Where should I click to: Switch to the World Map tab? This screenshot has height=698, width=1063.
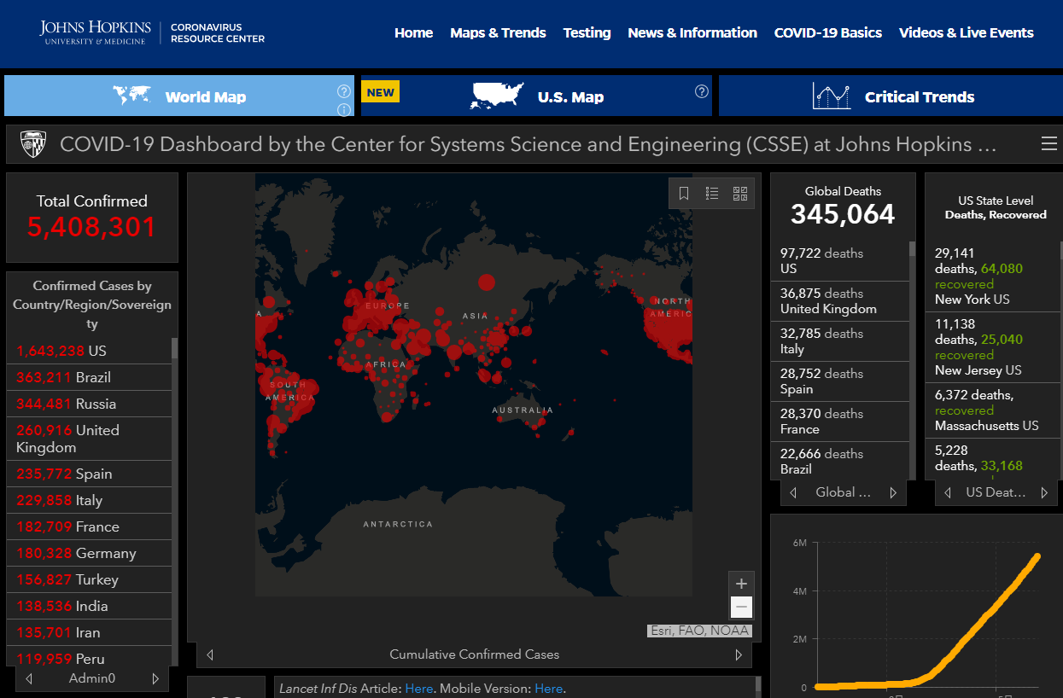(179, 96)
